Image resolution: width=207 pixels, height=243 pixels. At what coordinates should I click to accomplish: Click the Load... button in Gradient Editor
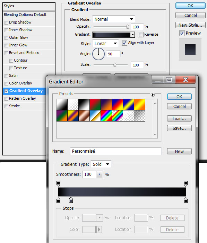point(179,118)
